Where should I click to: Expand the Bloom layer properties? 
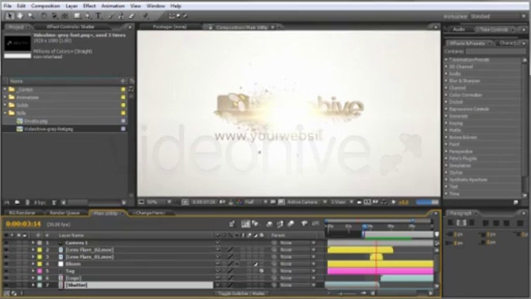coord(33,264)
